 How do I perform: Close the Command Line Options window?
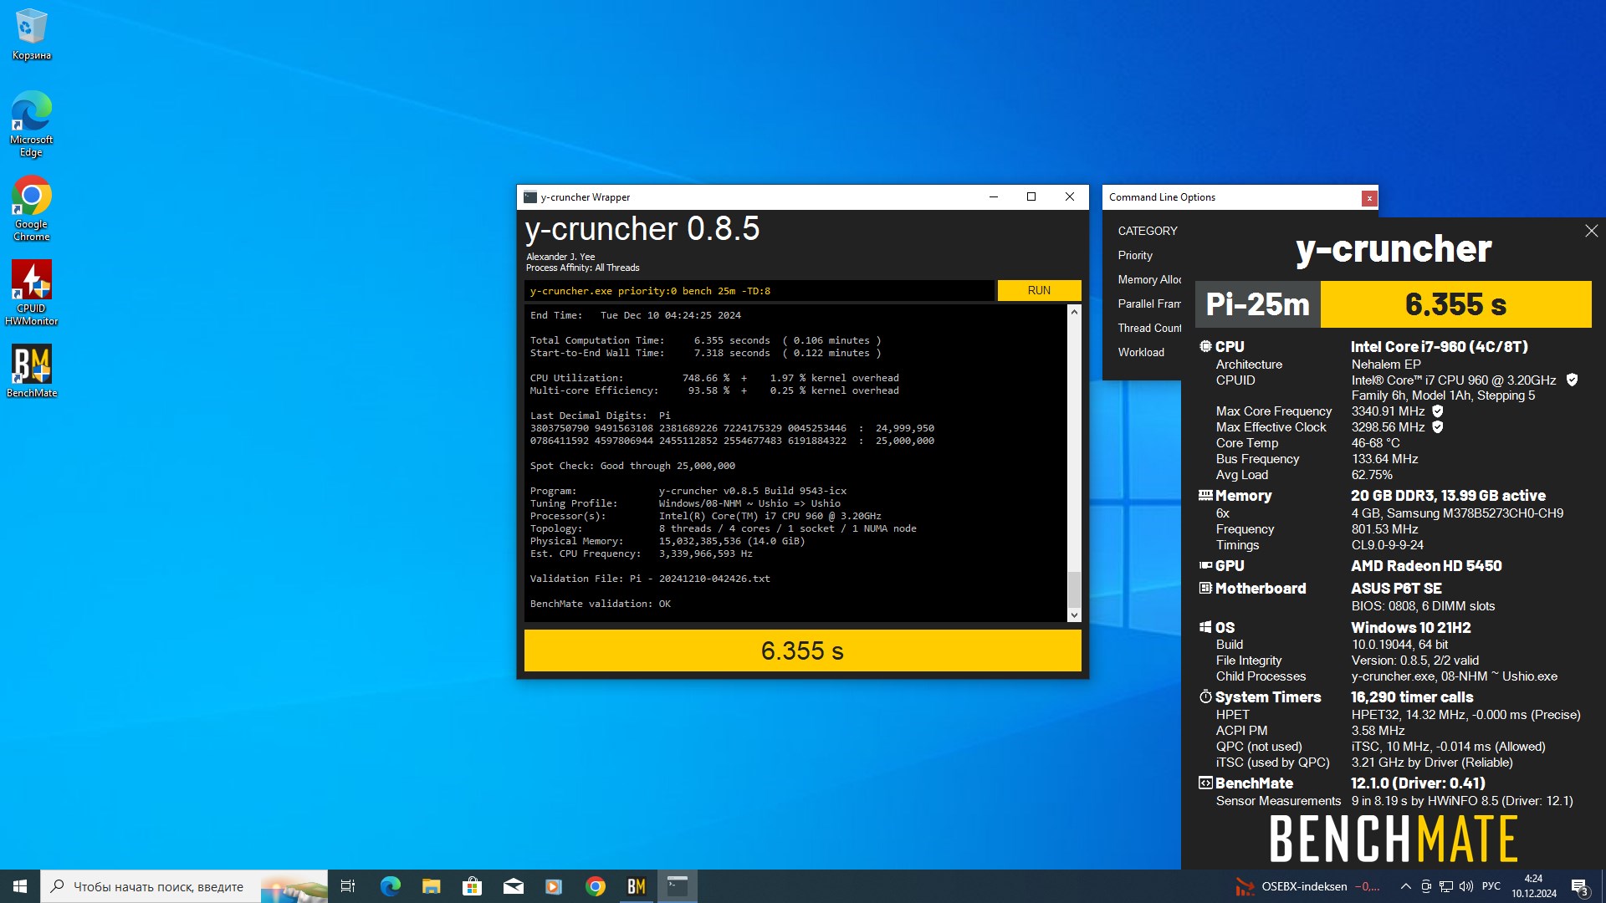click(1369, 198)
